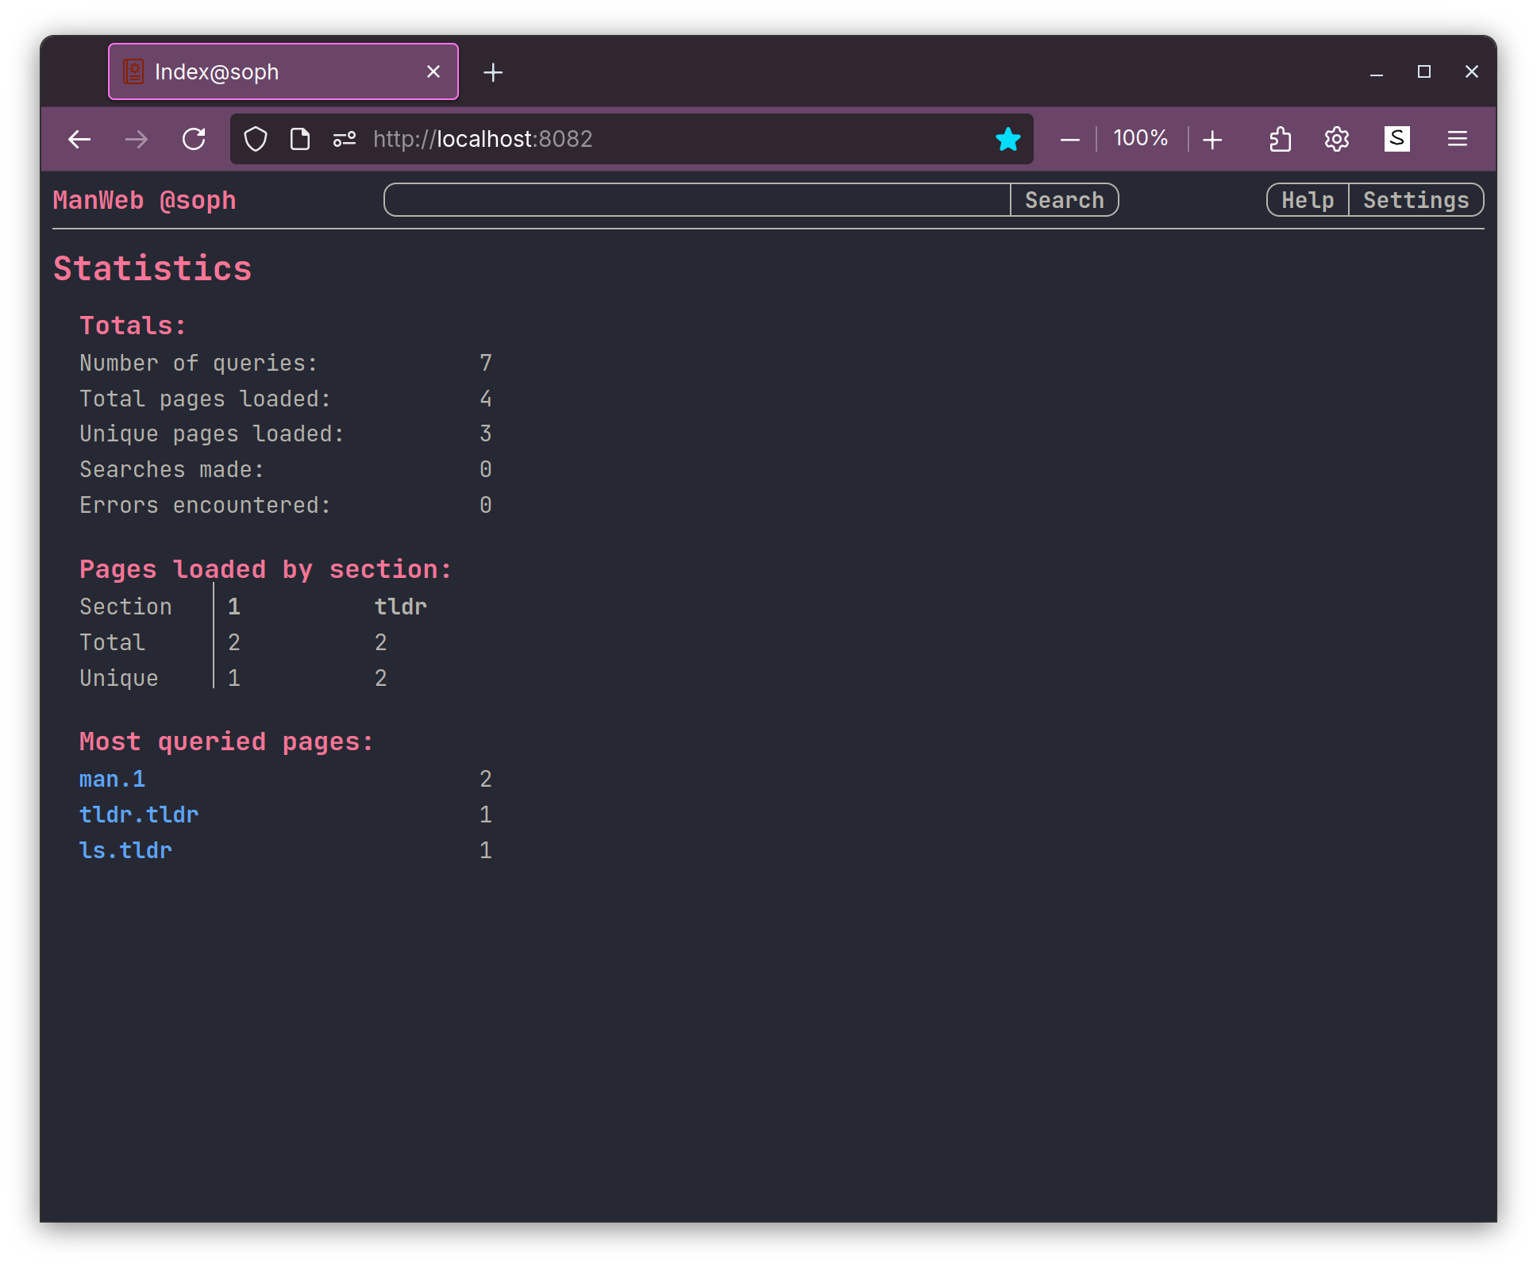Click the page info document icon
Viewport: 1537px width, 1267px height.
(300, 140)
